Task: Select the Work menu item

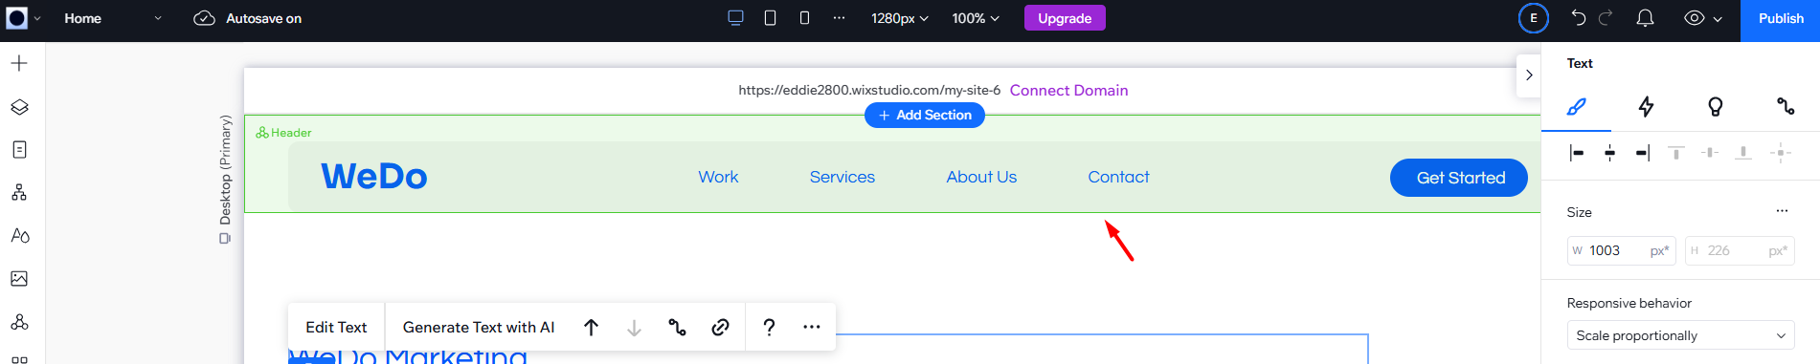Action: (x=718, y=177)
